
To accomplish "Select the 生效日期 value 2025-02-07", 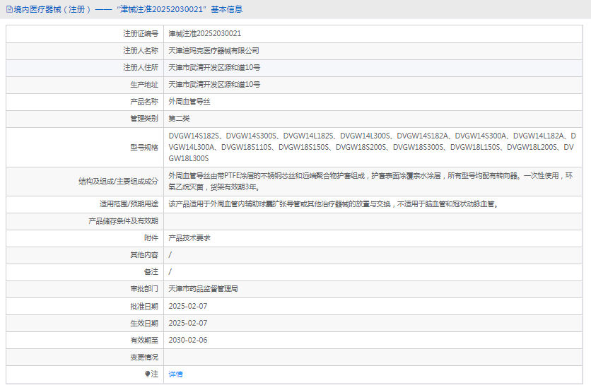I will pos(188,324).
